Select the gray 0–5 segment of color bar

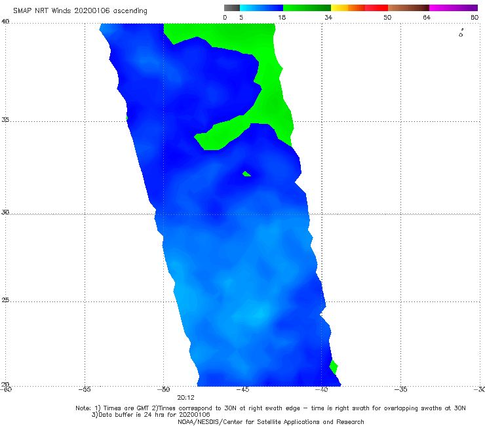coord(232,8)
